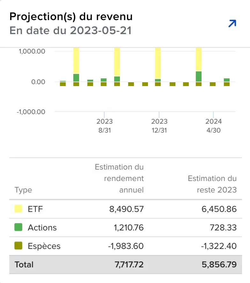Click the 2023 8/31 axis marker
This screenshot has height=283, width=250.
point(104,126)
